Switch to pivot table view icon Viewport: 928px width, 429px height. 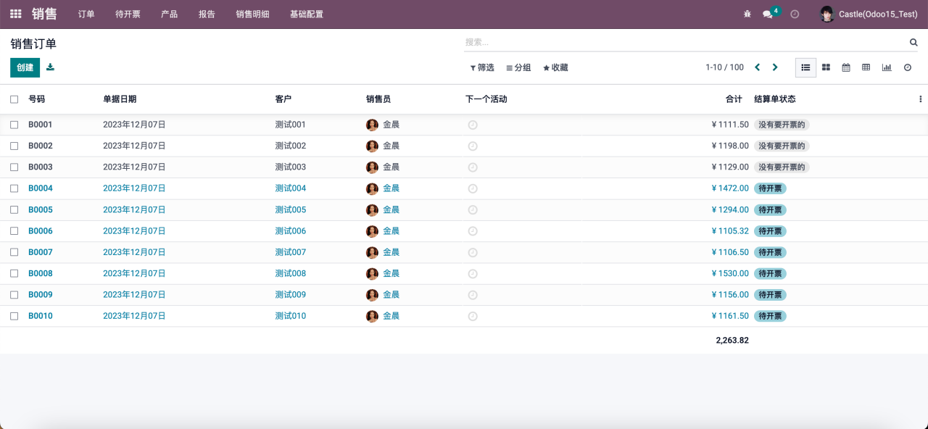(866, 67)
